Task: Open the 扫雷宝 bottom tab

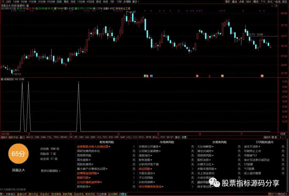Action: tap(123, 194)
